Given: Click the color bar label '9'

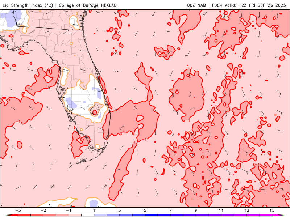Looking at the screenshot, I should click(196, 210).
